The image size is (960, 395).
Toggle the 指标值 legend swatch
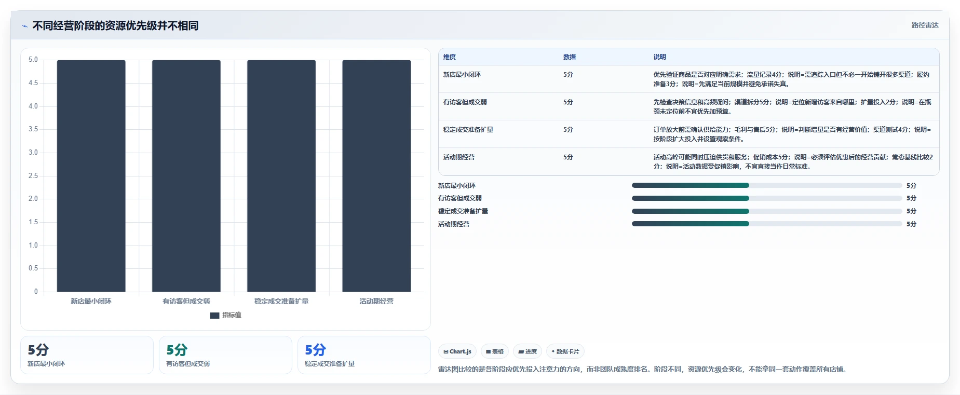214,315
